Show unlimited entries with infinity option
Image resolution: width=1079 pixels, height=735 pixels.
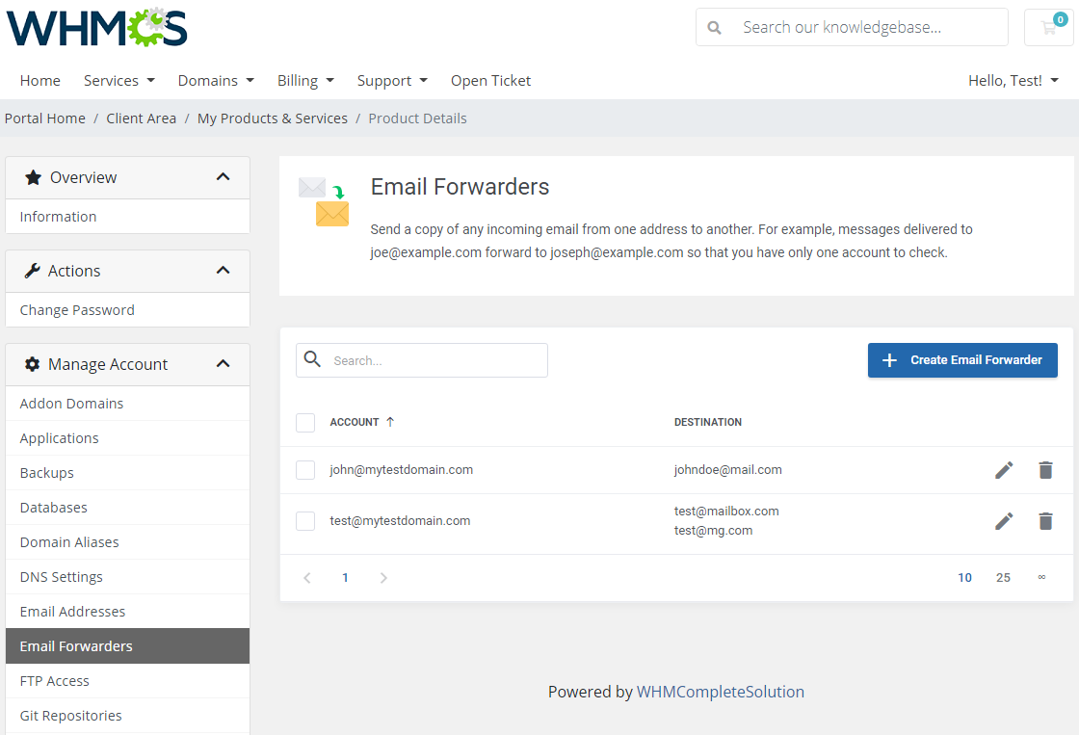pos(1041,577)
